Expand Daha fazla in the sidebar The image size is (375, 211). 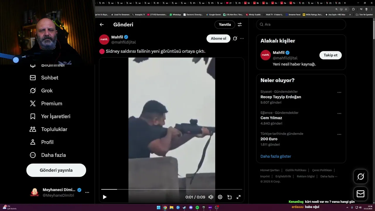pyautogui.click(x=48, y=155)
